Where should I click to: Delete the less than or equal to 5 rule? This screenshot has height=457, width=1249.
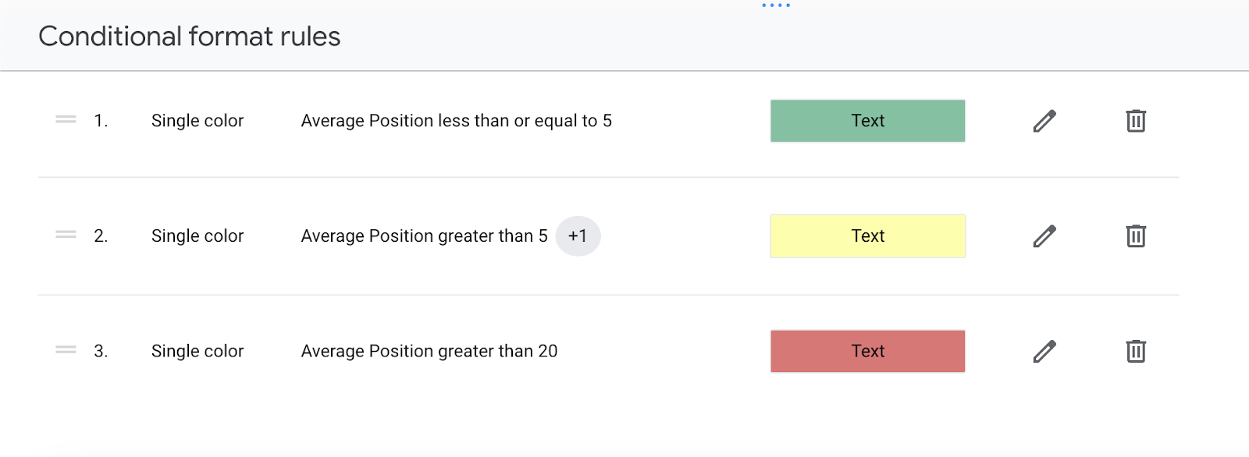click(x=1136, y=121)
